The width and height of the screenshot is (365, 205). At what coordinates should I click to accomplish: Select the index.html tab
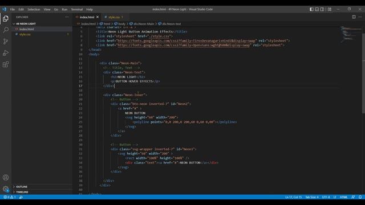(x=87, y=17)
